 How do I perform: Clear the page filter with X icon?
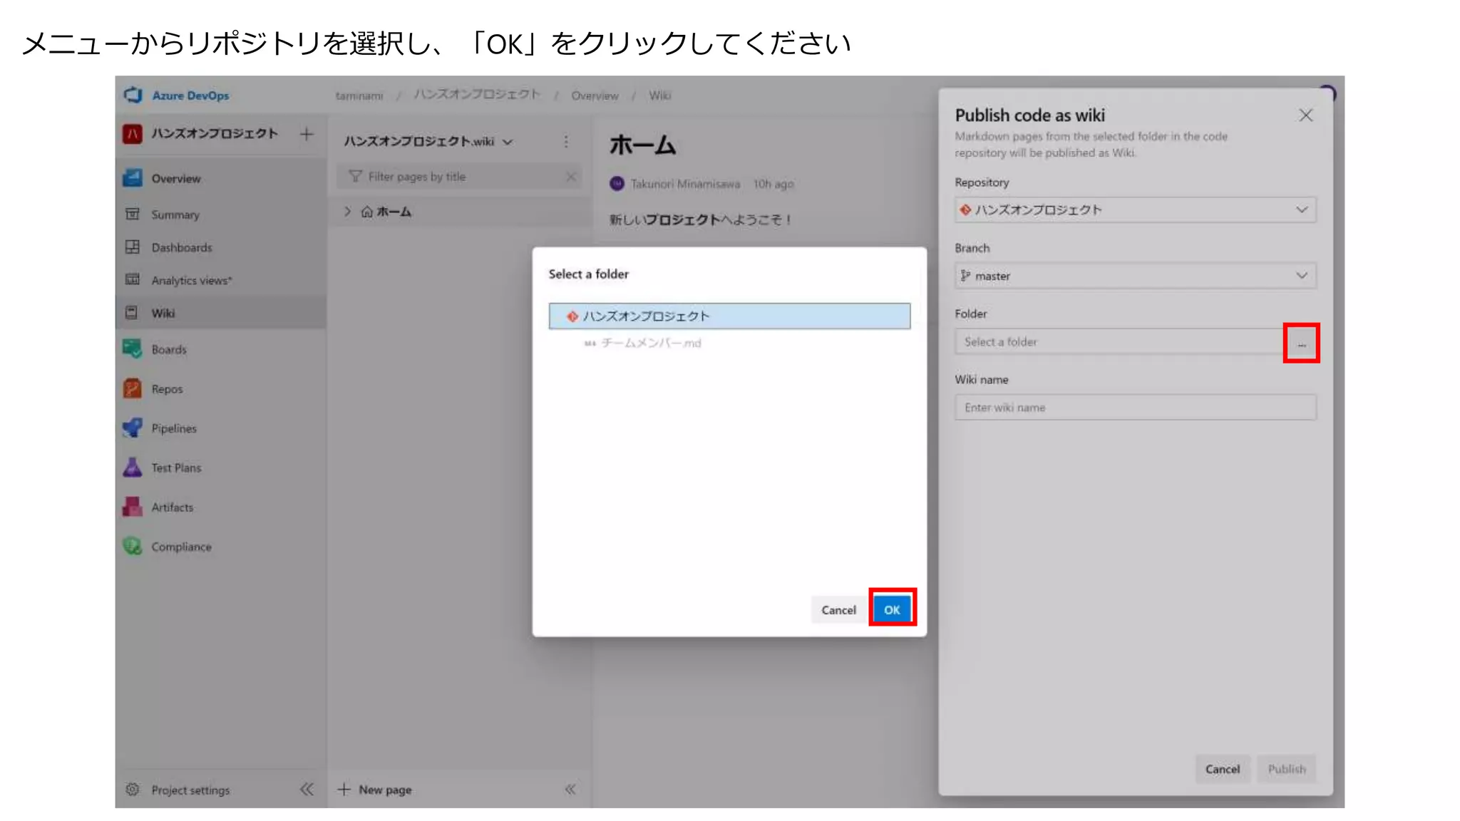571,177
